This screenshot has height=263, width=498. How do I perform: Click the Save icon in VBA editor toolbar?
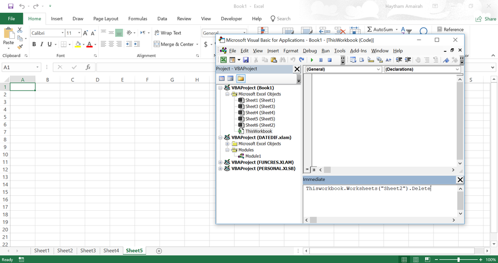click(x=245, y=60)
